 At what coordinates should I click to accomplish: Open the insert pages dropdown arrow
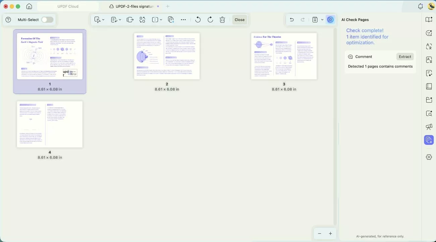pyautogui.click(x=120, y=19)
